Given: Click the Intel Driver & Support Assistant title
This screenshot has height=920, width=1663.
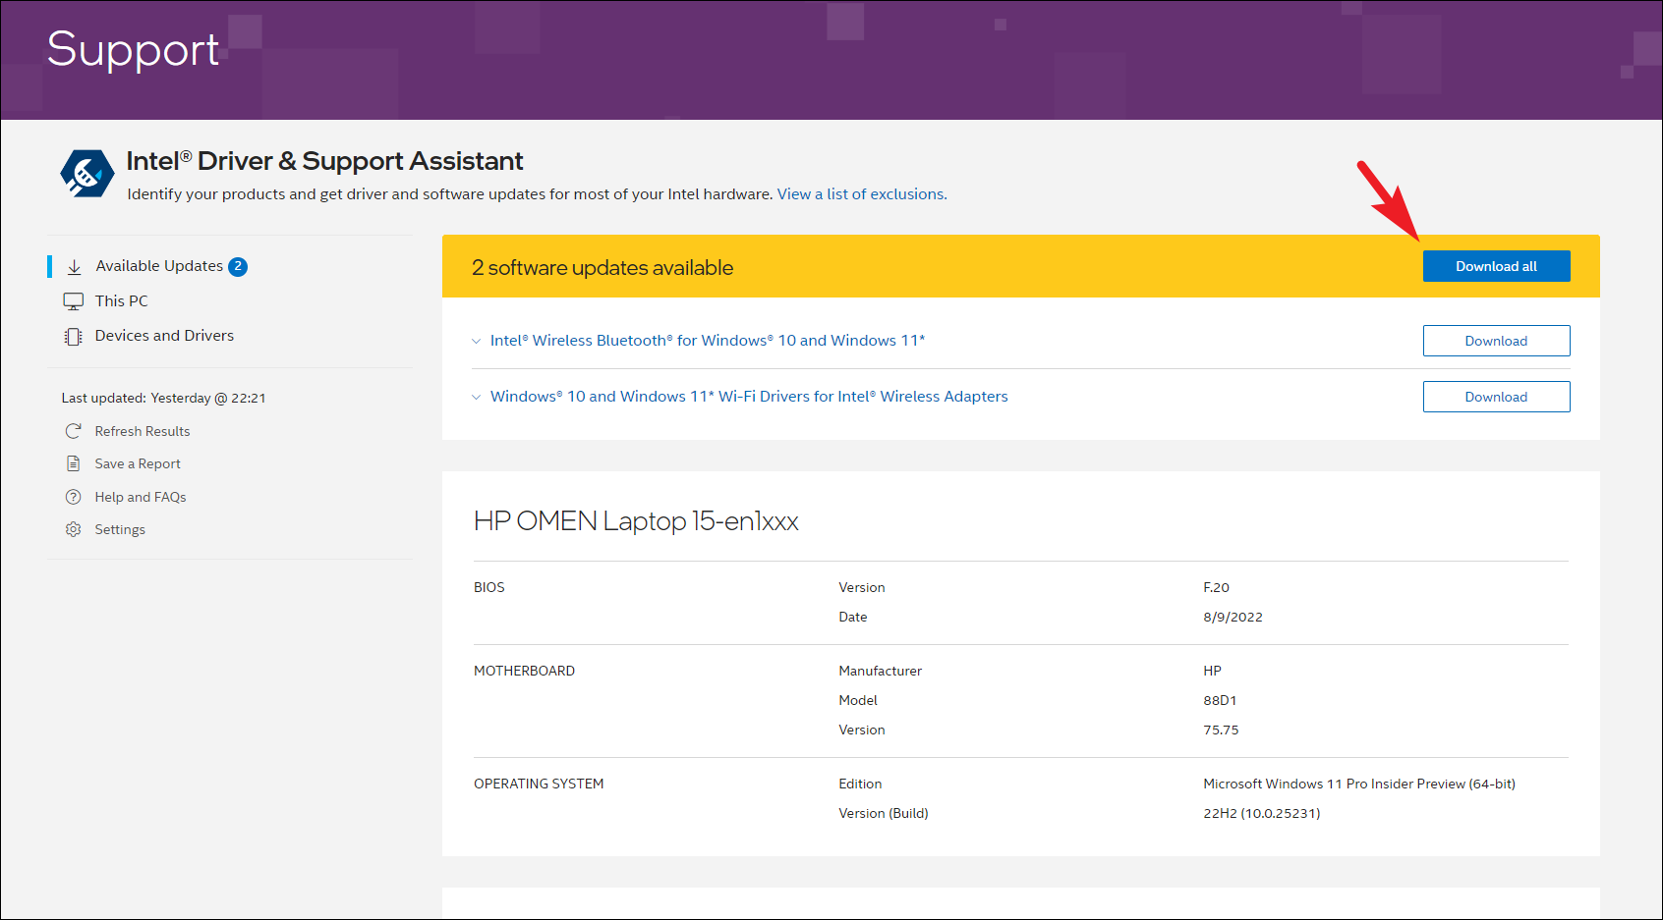Looking at the screenshot, I should (324, 161).
